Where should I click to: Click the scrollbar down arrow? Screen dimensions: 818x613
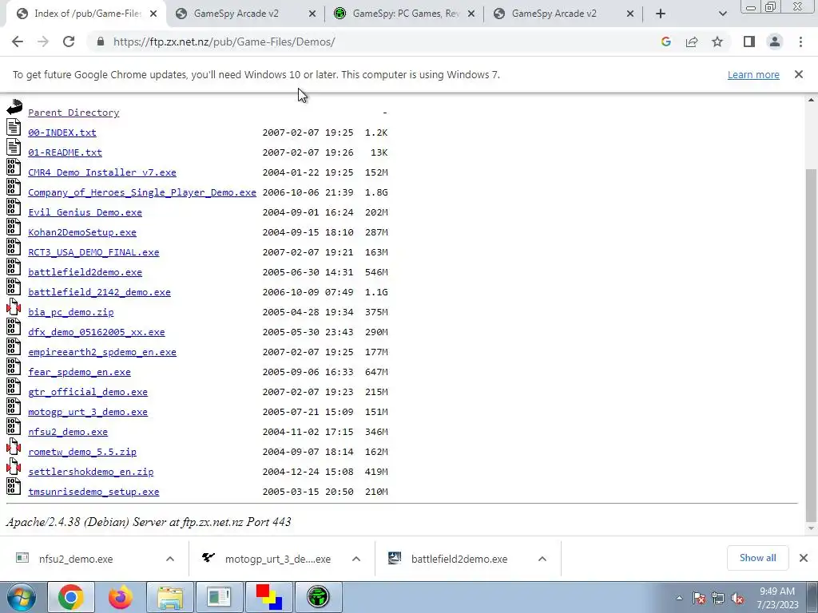click(x=811, y=528)
